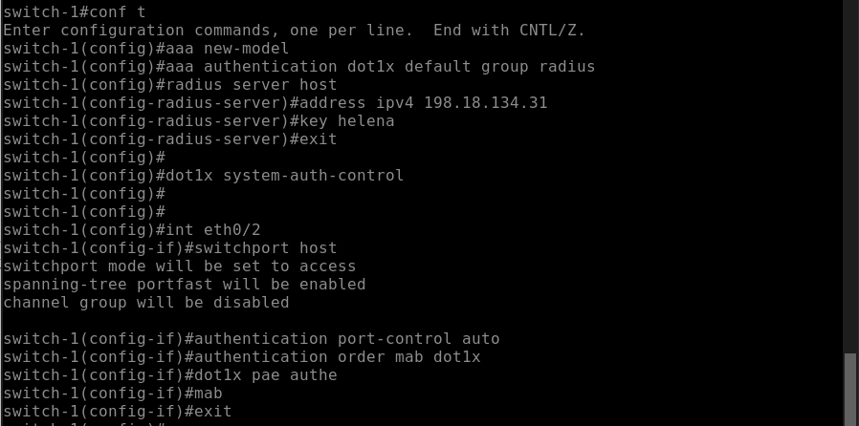The width and height of the screenshot is (859, 426).
Task: Click the 'switchport mode will be set to access' message
Action: tap(180, 266)
